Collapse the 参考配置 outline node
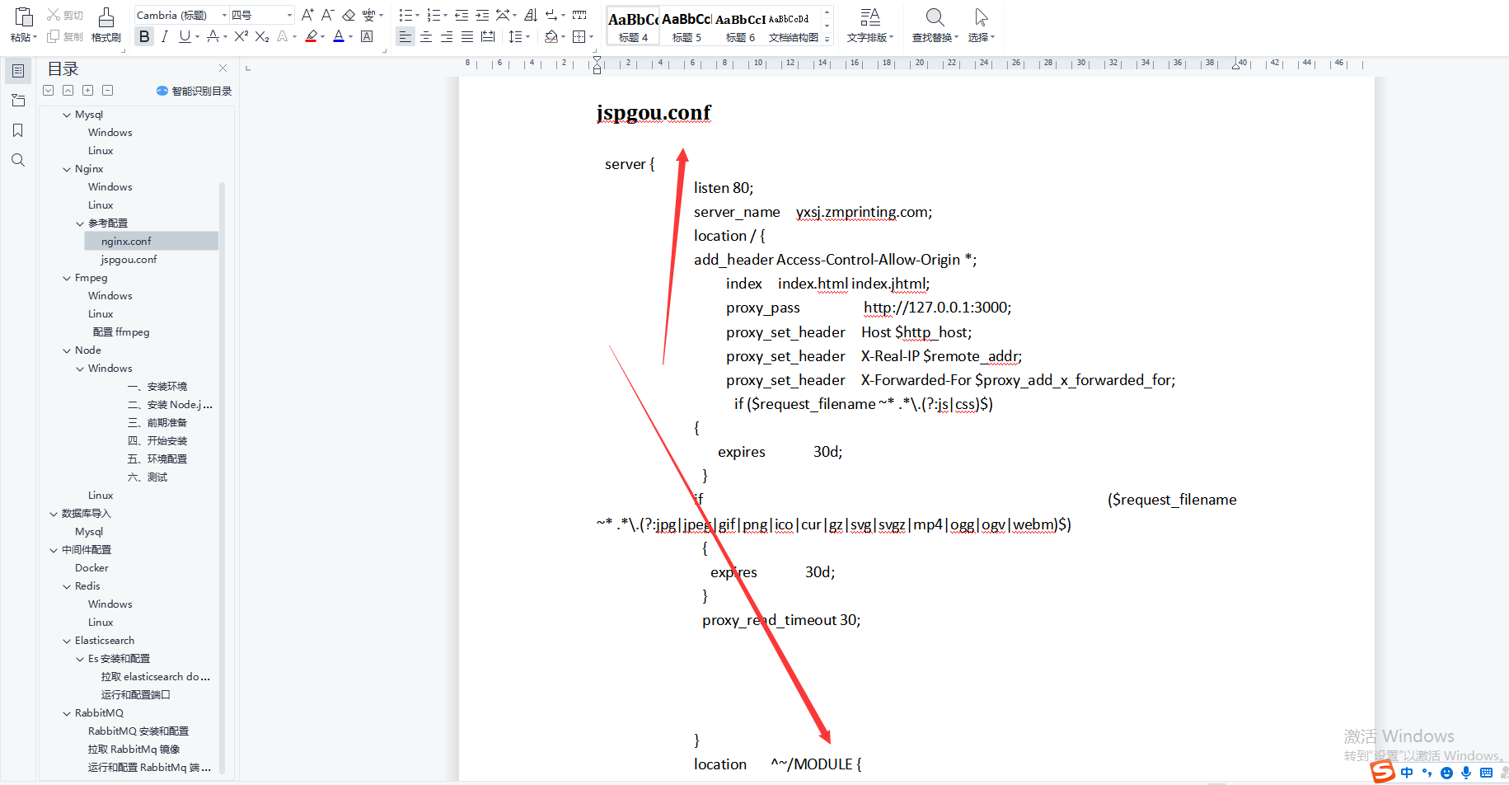The width and height of the screenshot is (1509, 785). tap(80, 223)
